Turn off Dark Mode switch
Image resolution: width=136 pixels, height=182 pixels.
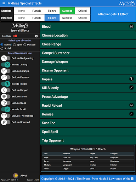[15, 36]
